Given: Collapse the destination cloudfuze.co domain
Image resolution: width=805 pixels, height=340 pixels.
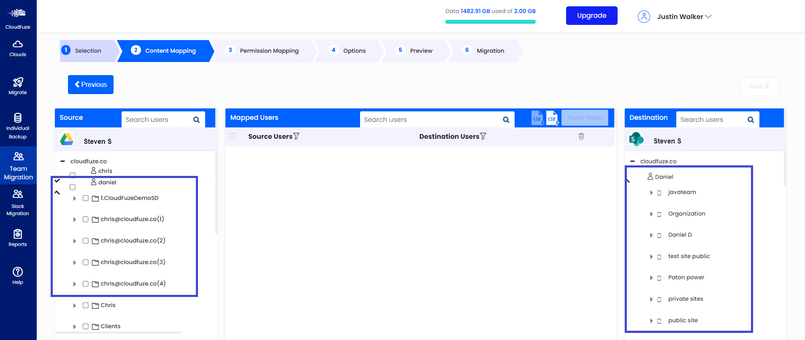Looking at the screenshot, I should (x=632, y=161).
